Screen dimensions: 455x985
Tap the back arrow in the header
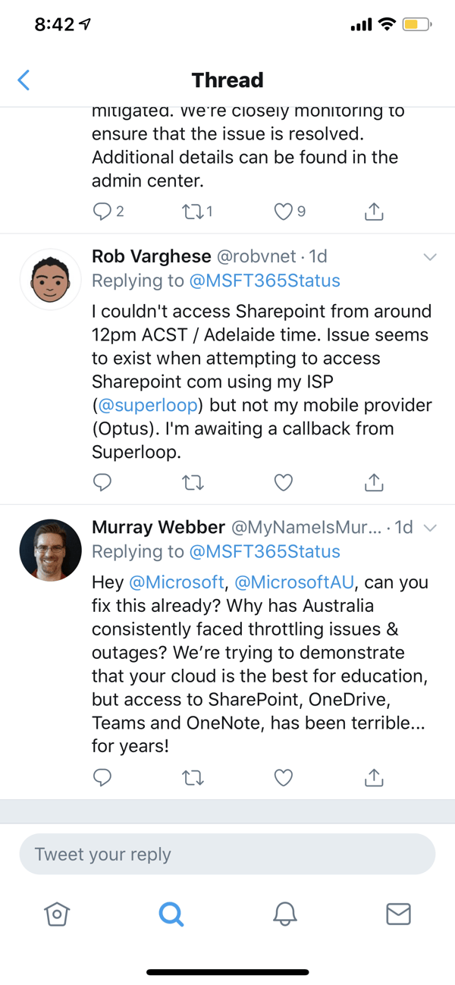(x=24, y=80)
